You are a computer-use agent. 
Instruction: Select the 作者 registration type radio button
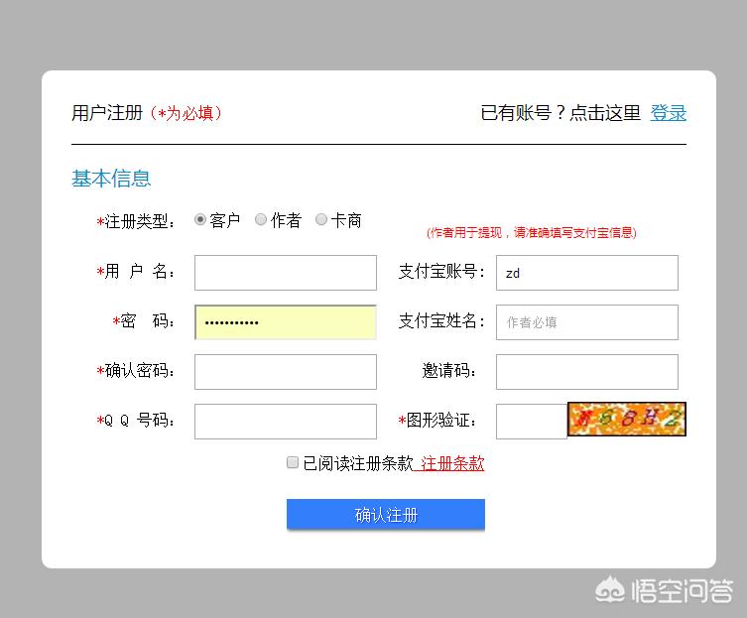tap(261, 219)
